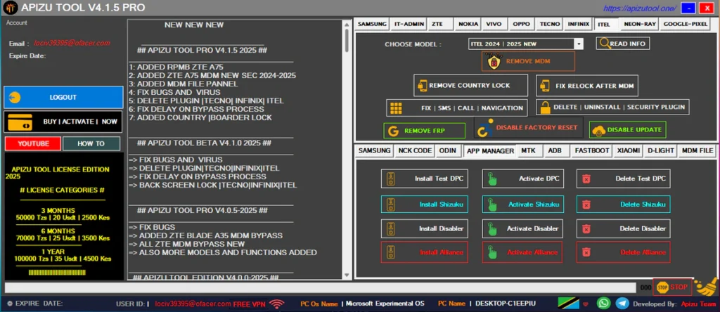Screen dimensions: 720x312
Task: Click DELETE UNINSTALL SECURITY PLUGIN button
Action: (x=612, y=107)
